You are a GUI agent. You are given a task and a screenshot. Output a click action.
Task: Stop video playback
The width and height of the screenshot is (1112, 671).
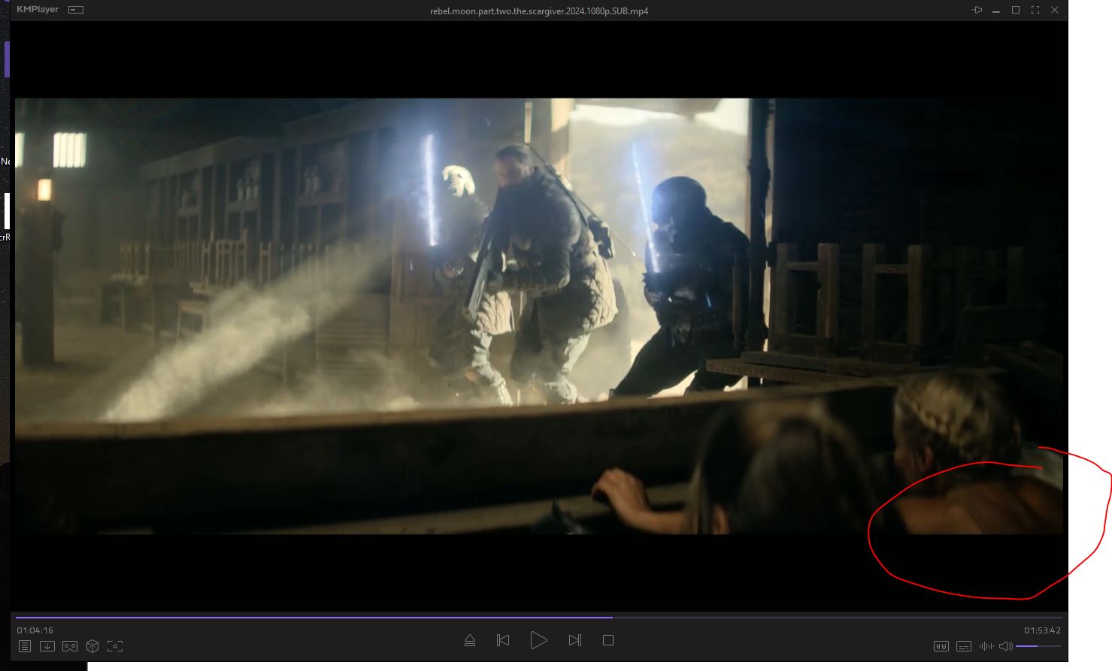click(608, 640)
